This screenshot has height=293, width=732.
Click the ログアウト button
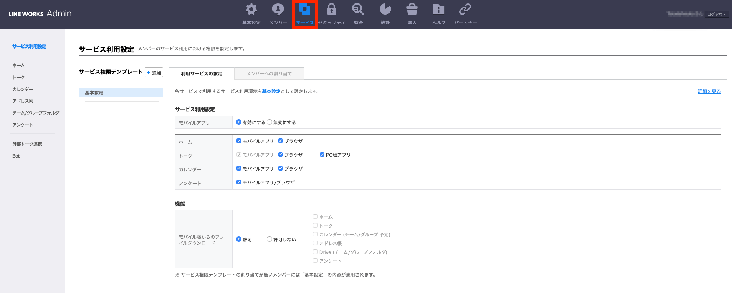click(x=716, y=15)
